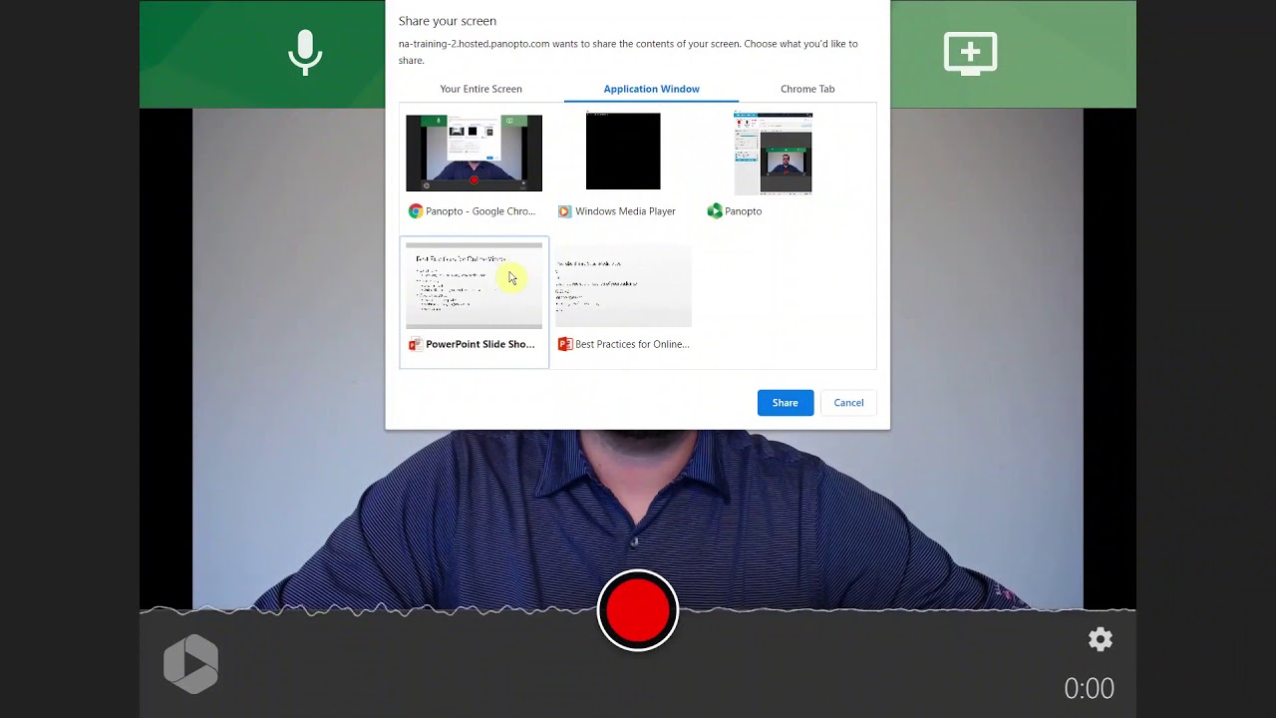Click the 0:00 recording timer
Image resolution: width=1276 pixels, height=718 pixels.
1089,688
